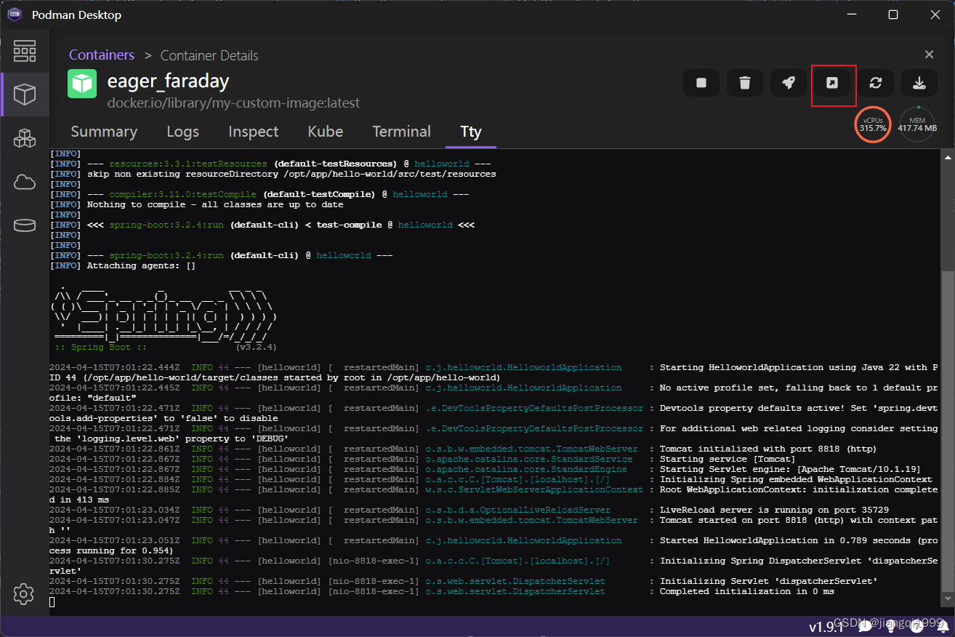Click the Podman Desktop logo in title bar
This screenshot has width=955, height=637.
pos(15,15)
